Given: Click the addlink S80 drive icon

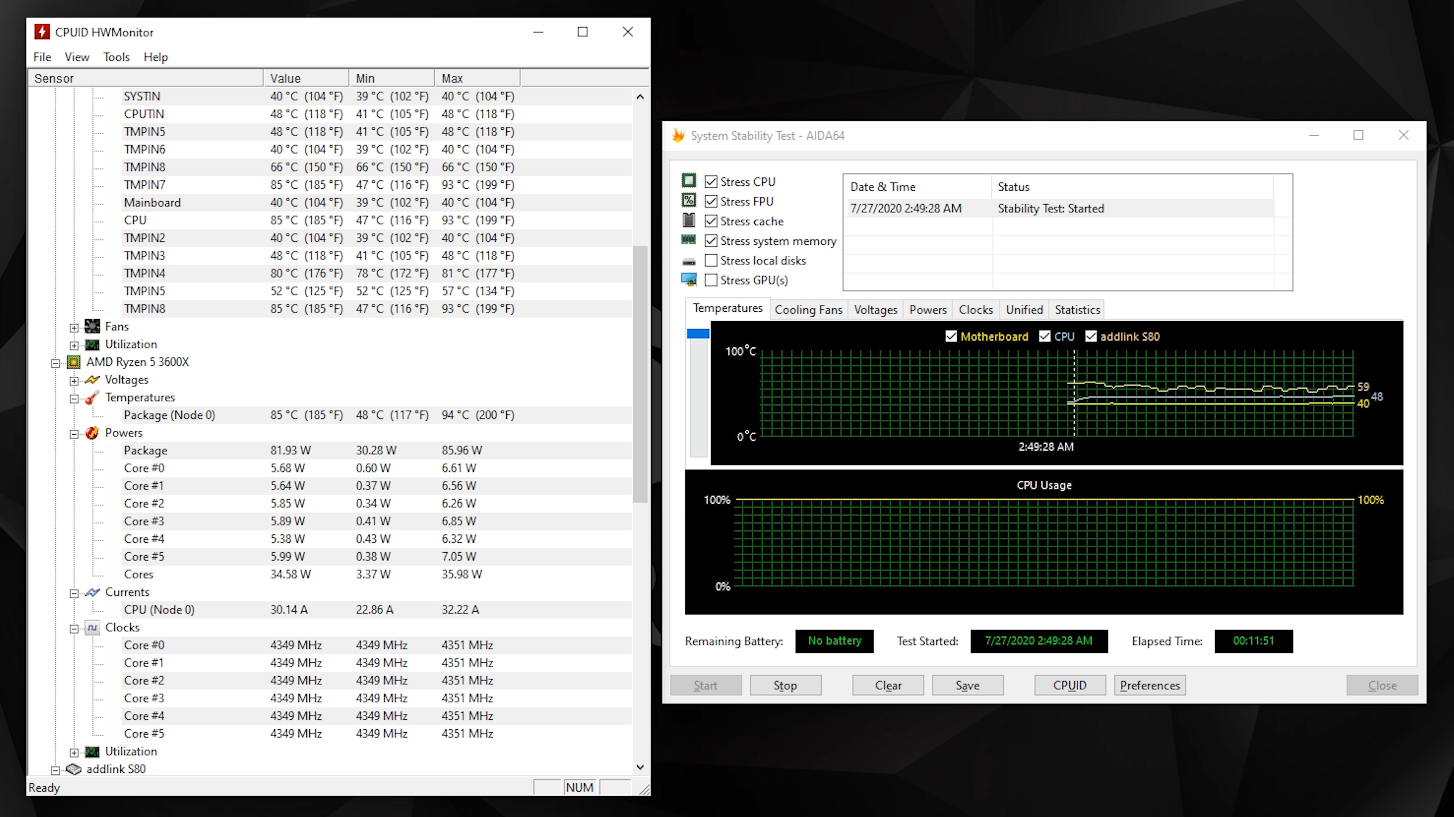Looking at the screenshot, I should pos(74,769).
